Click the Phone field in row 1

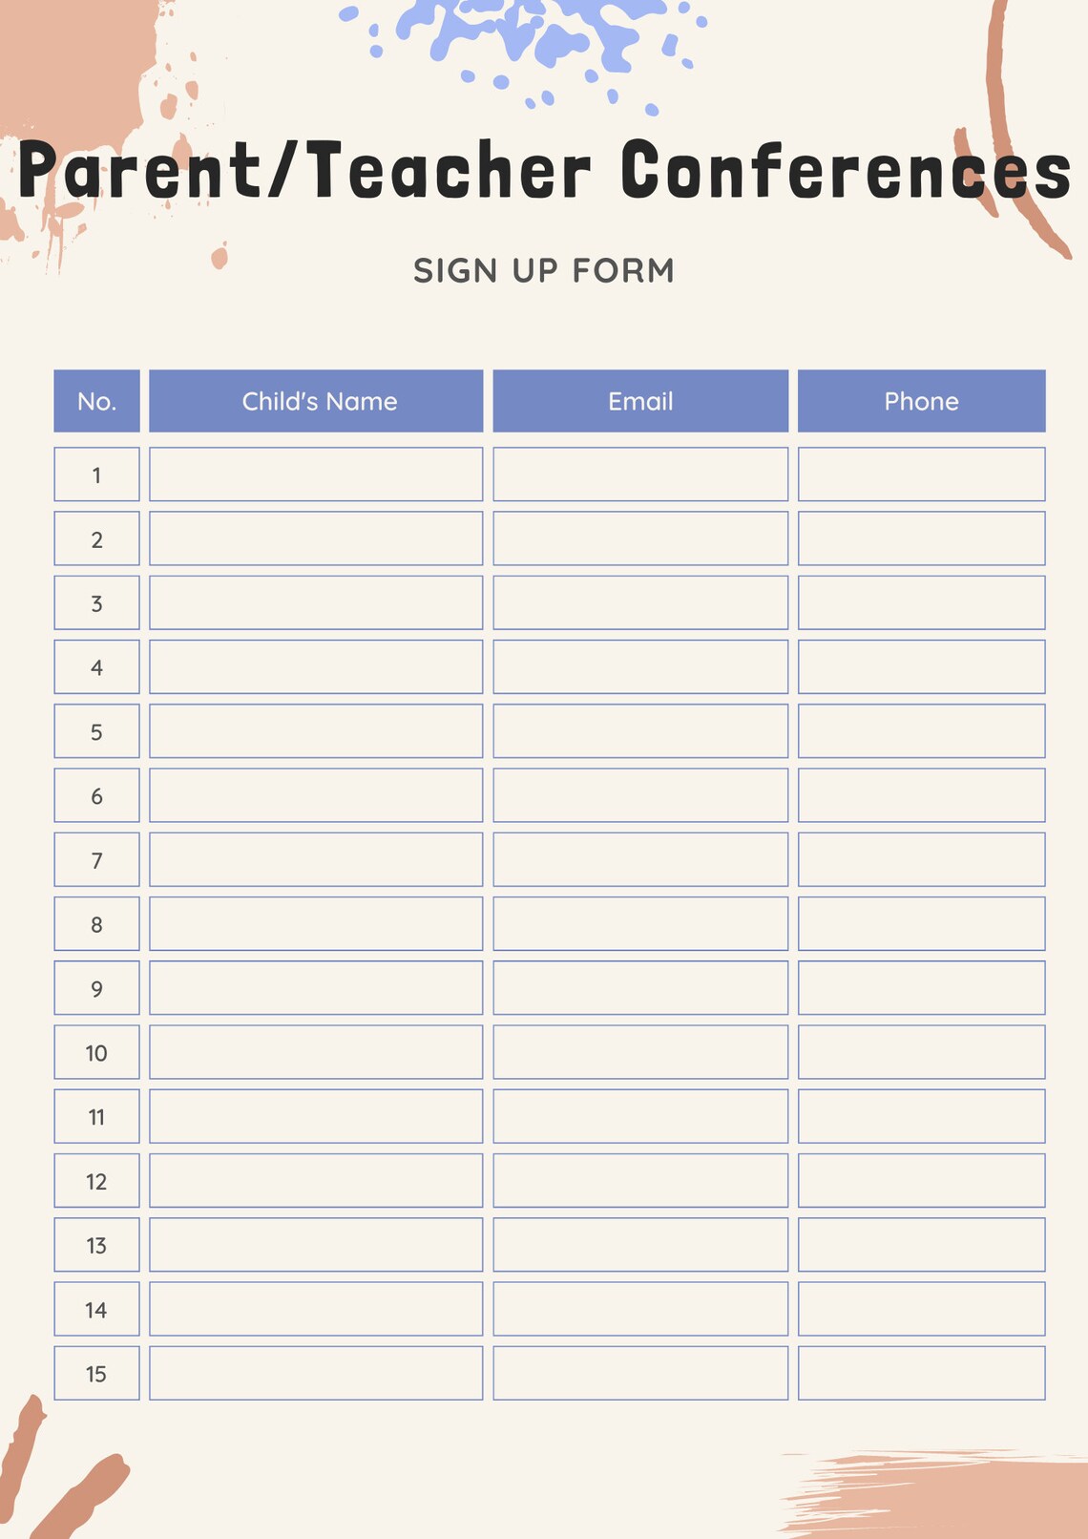click(x=921, y=474)
